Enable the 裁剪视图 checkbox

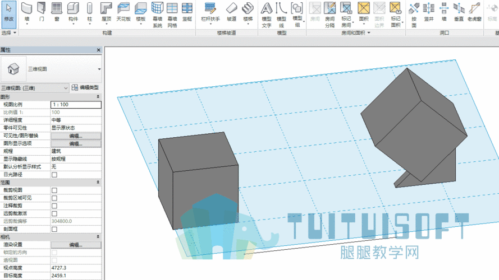click(54, 190)
